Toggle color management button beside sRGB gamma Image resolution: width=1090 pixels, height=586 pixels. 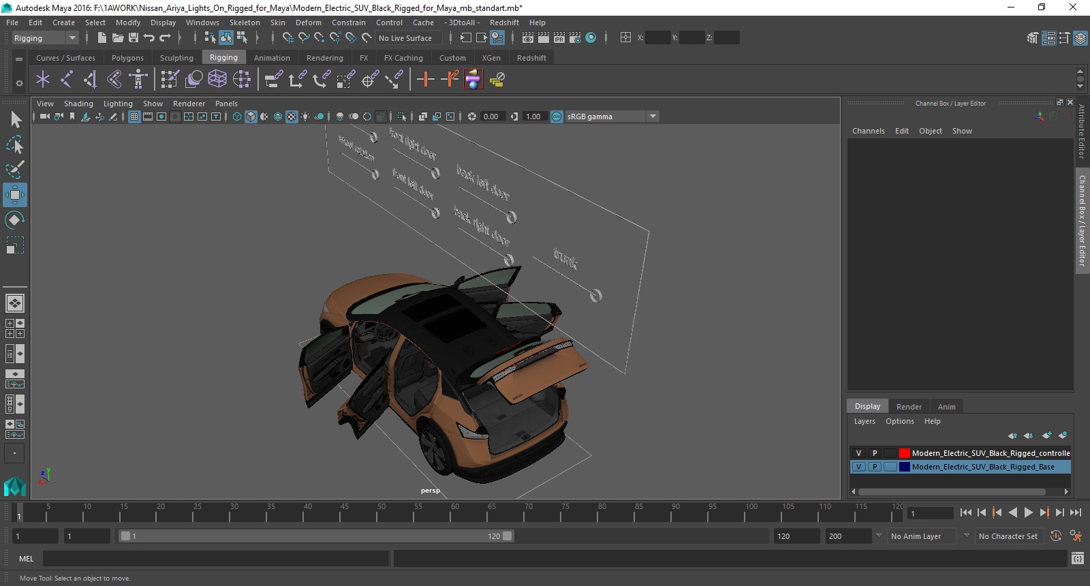(557, 117)
